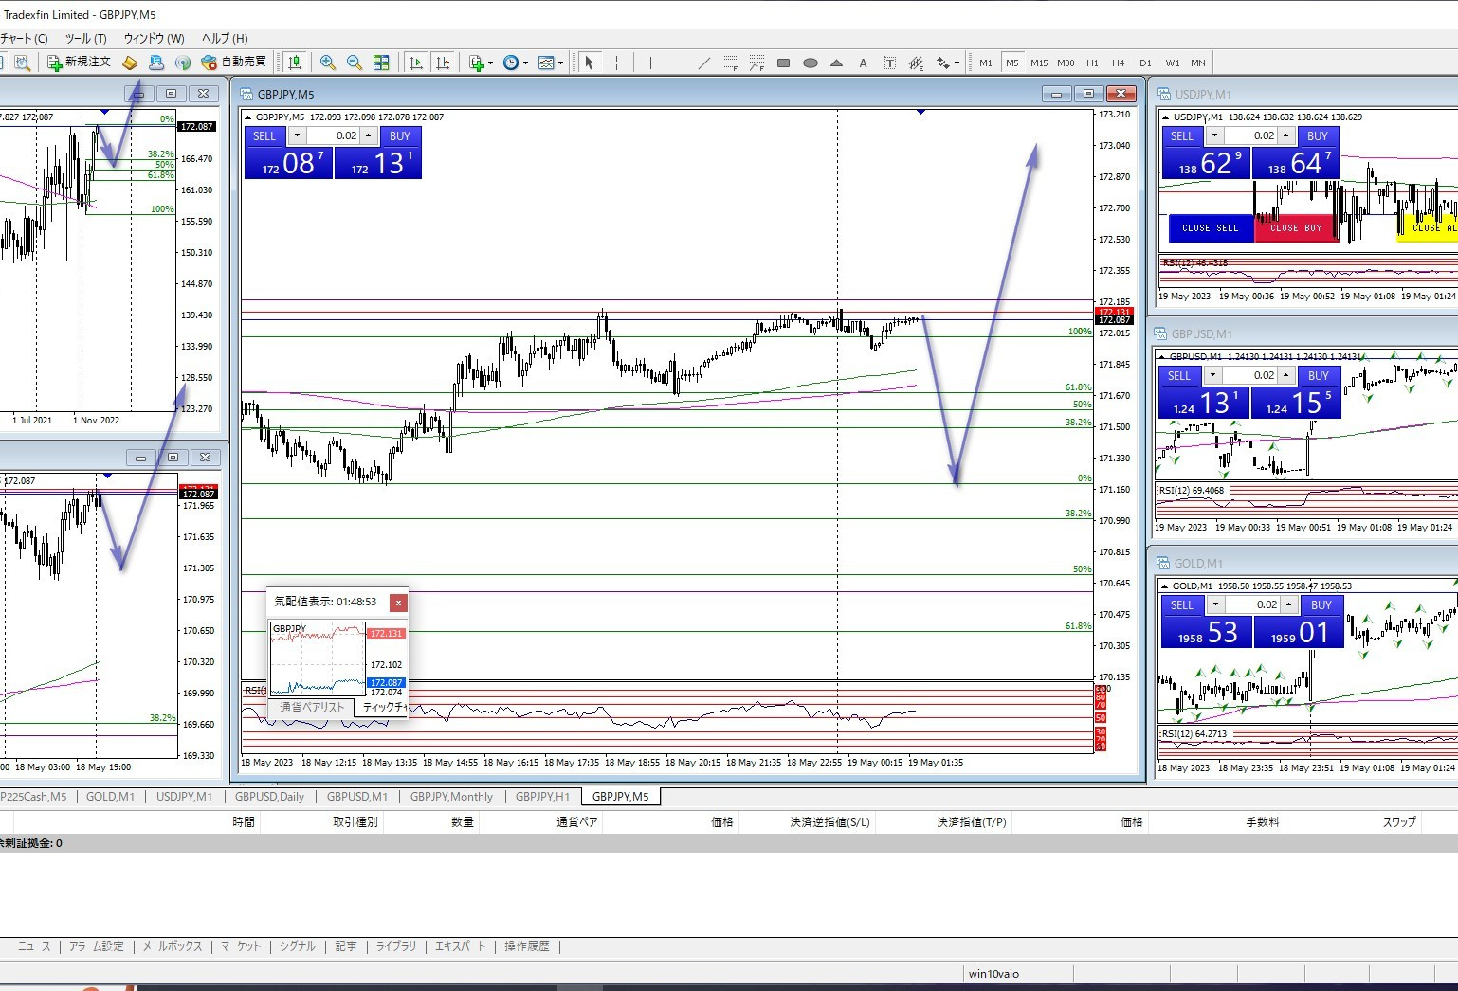The height and width of the screenshot is (991, 1458).
Task: Click the zoom in magnifier icon
Action: (x=328, y=63)
